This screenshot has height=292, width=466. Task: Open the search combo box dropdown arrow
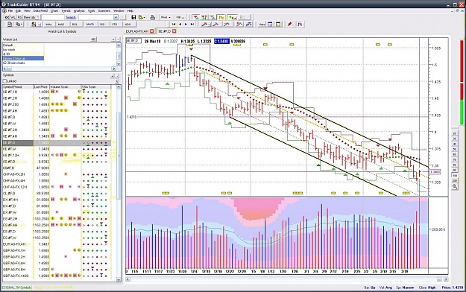coord(116,17)
